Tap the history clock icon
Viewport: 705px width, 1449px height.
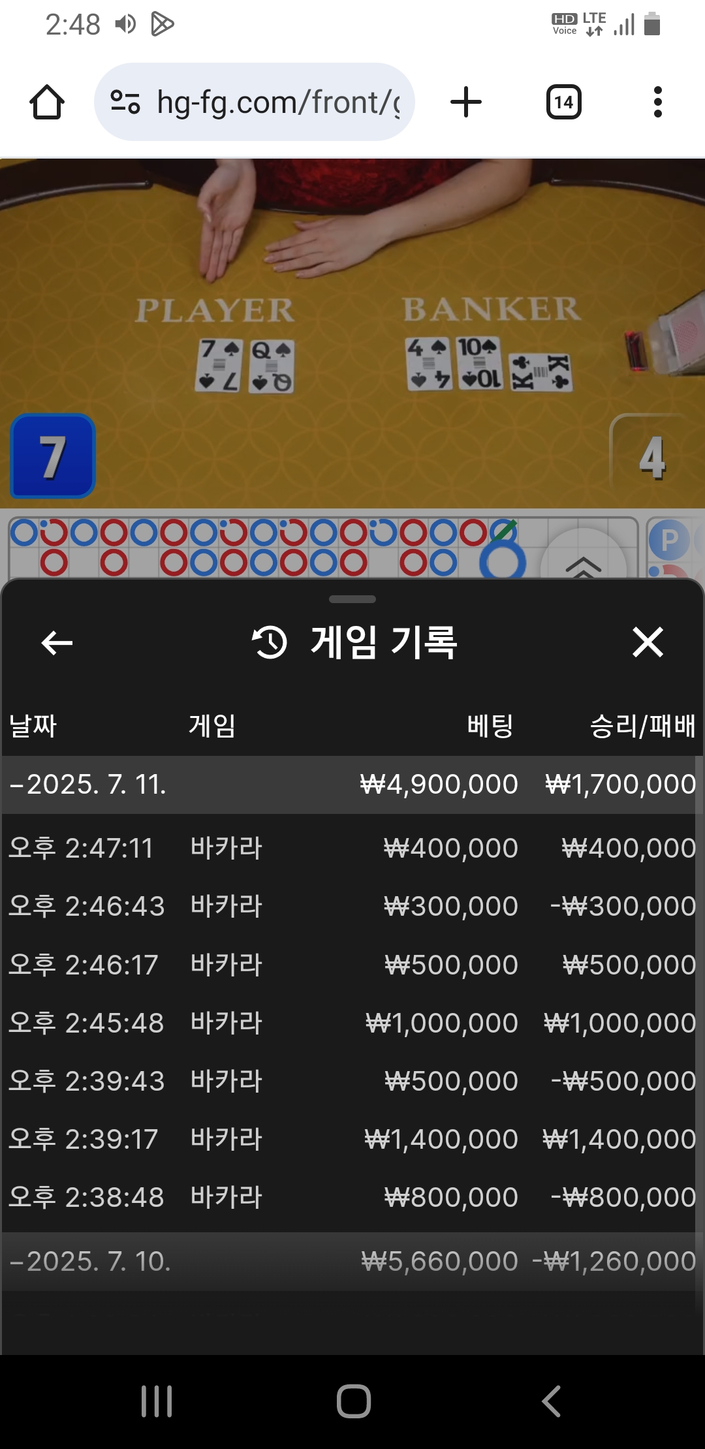point(270,642)
